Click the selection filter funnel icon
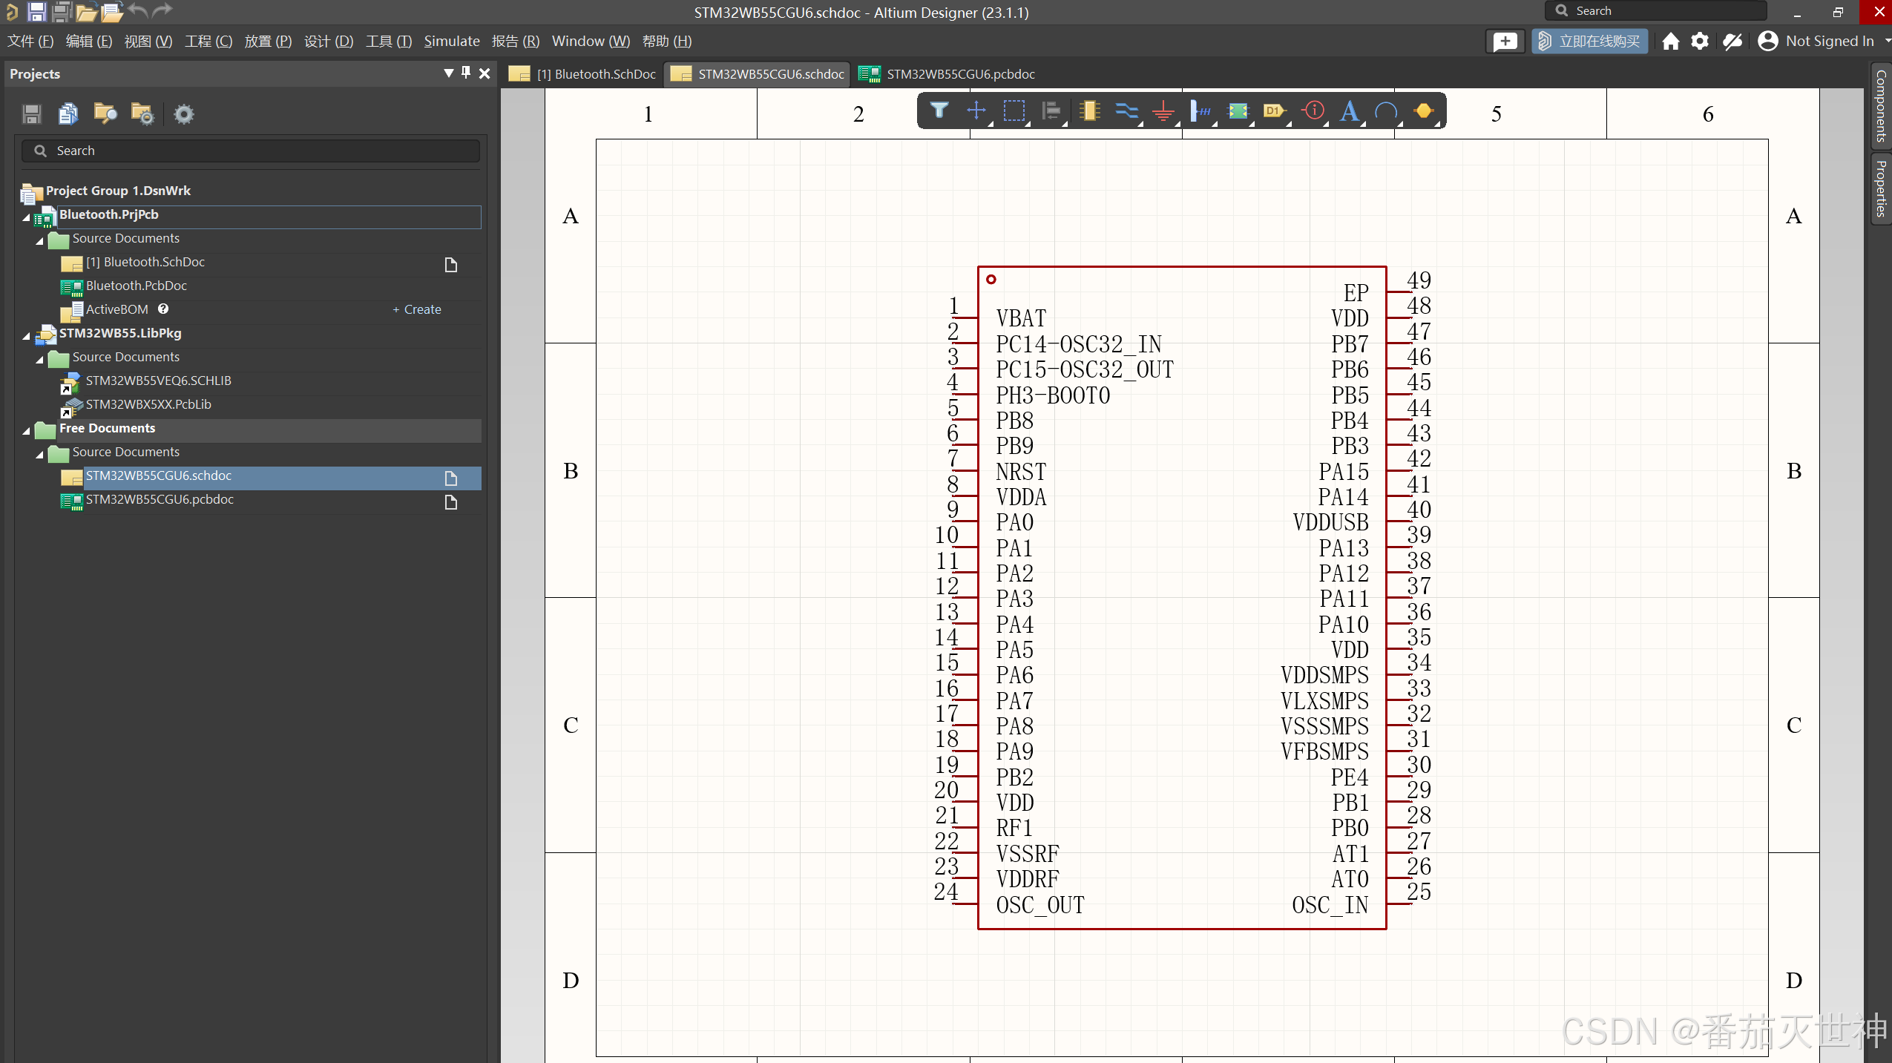 pyautogui.click(x=939, y=111)
